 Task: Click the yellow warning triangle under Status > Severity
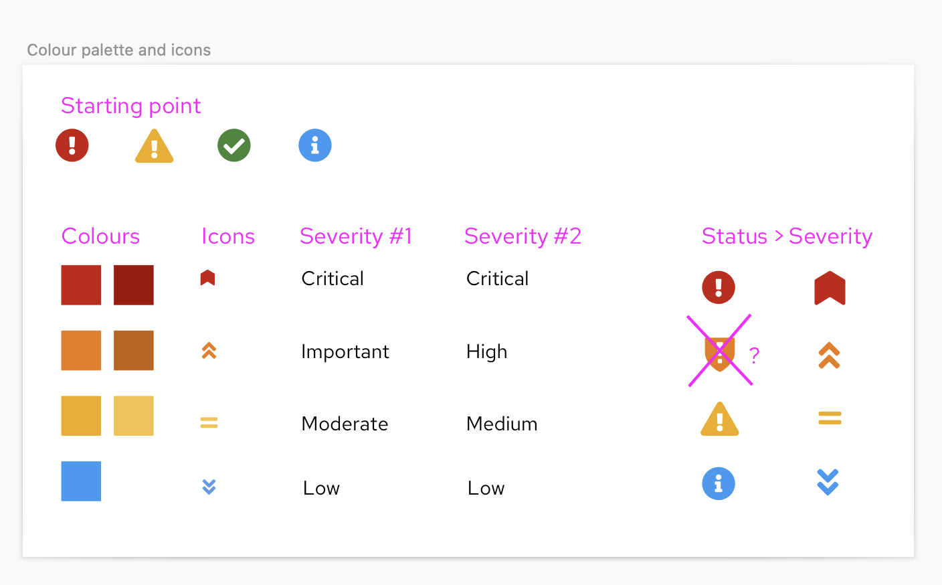point(720,420)
